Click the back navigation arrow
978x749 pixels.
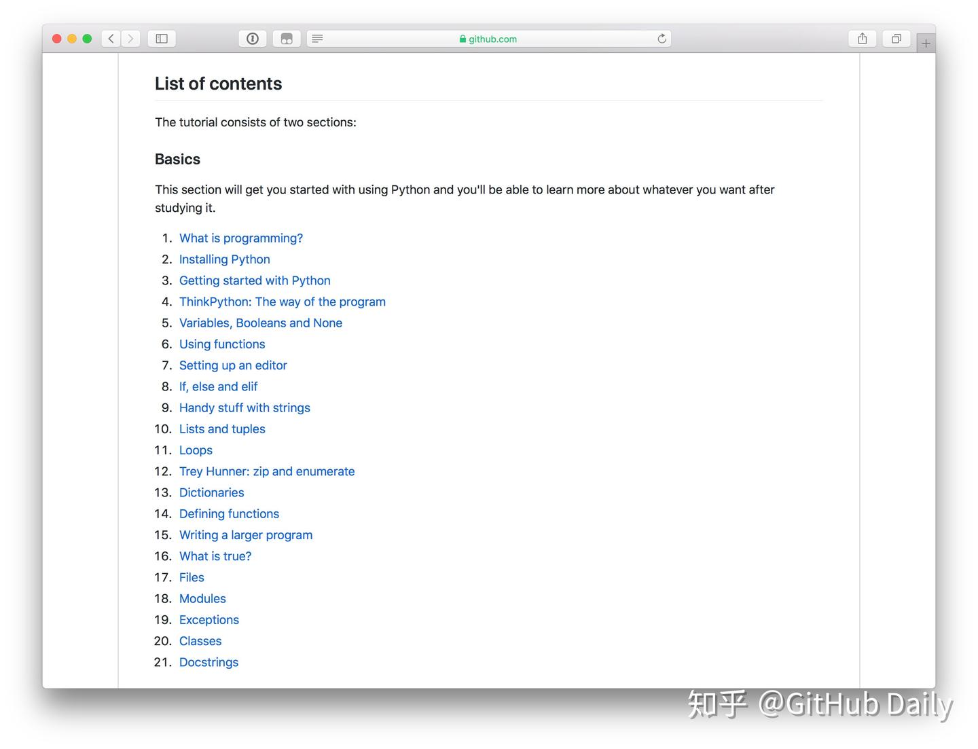pyautogui.click(x=111, y=38)
